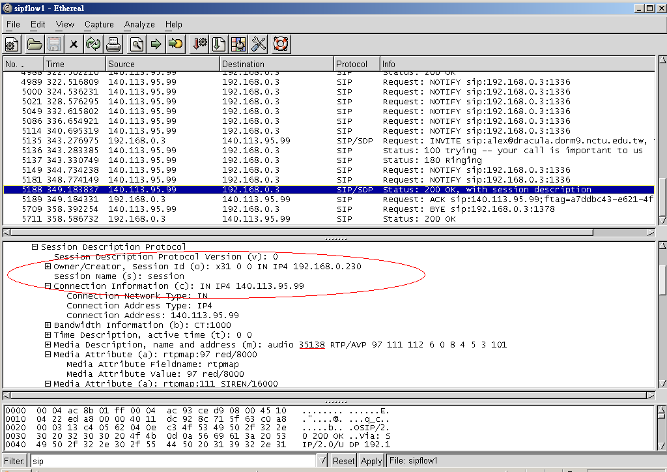Click the Find next green arrow icon

coord(156,44)
